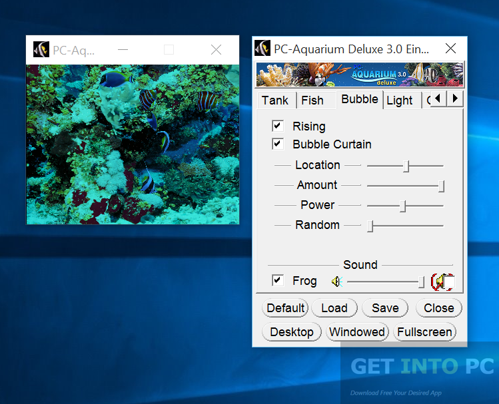Screen dimensions: 499x404
Task: Toggle the Frog sound checkbox
Action: click(278, 281)
